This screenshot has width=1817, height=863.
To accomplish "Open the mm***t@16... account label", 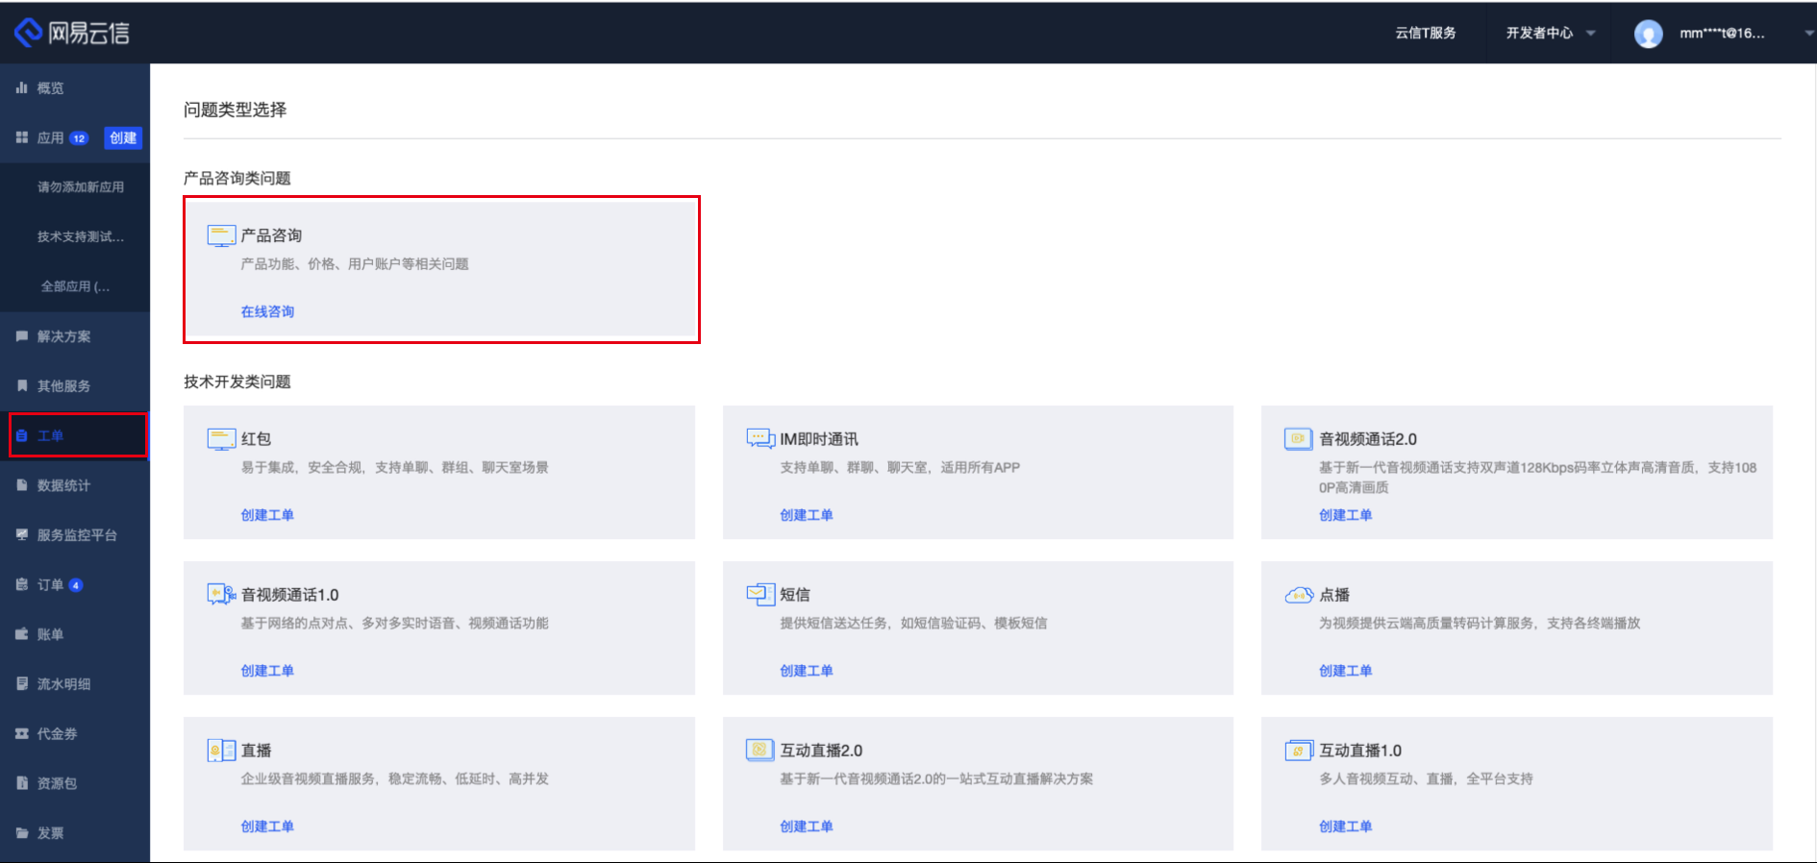I will tap(1722, 33).
